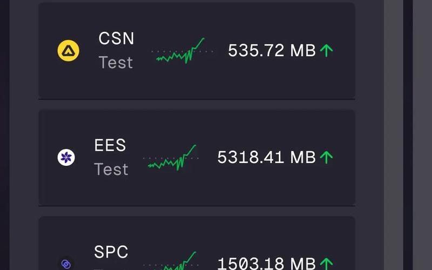
Task: Click the green up arrow beside 1503.18 MB
Action: [x=327, y=264]
